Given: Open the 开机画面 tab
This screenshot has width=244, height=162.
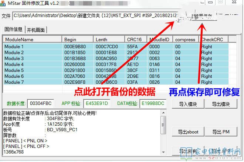Looking at the screenshot, I should pyautogui.click(x=36, y=29).
